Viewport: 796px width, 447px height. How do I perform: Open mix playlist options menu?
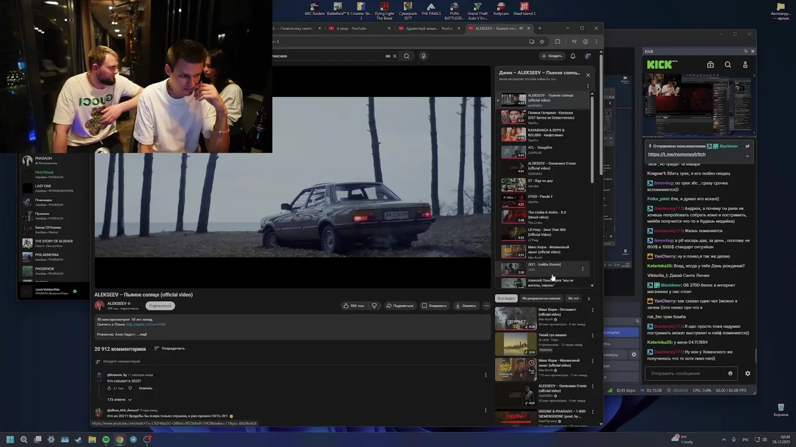[588, 86]
